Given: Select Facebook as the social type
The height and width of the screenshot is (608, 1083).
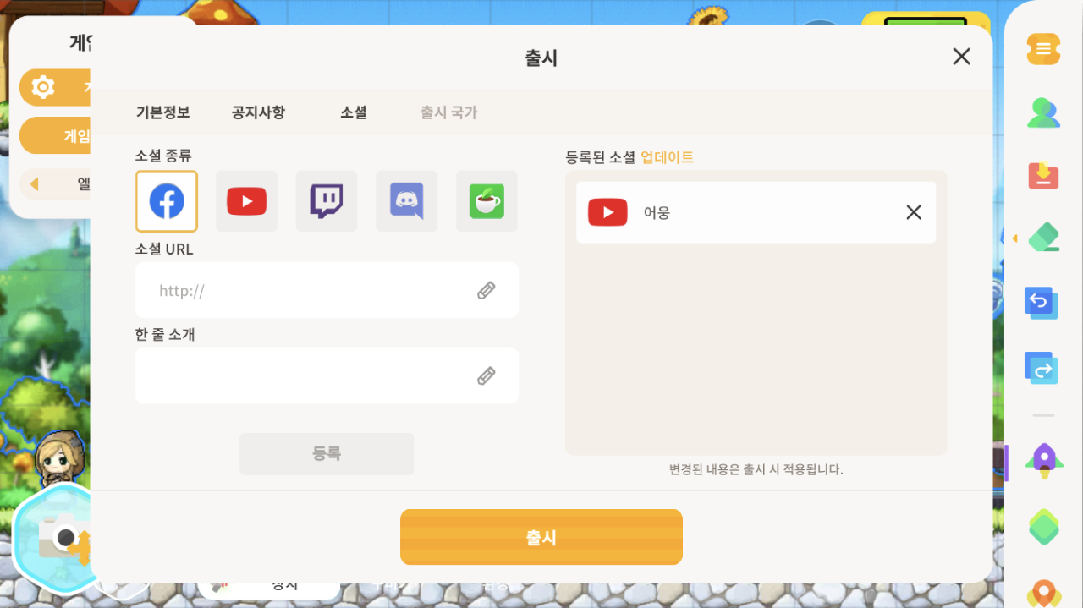Looking at the screenshot, I should pos(167,201).
